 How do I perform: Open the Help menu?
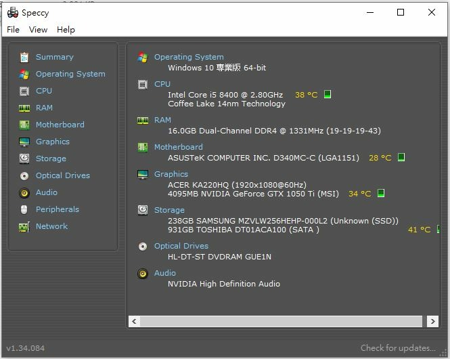click(66, 30)
